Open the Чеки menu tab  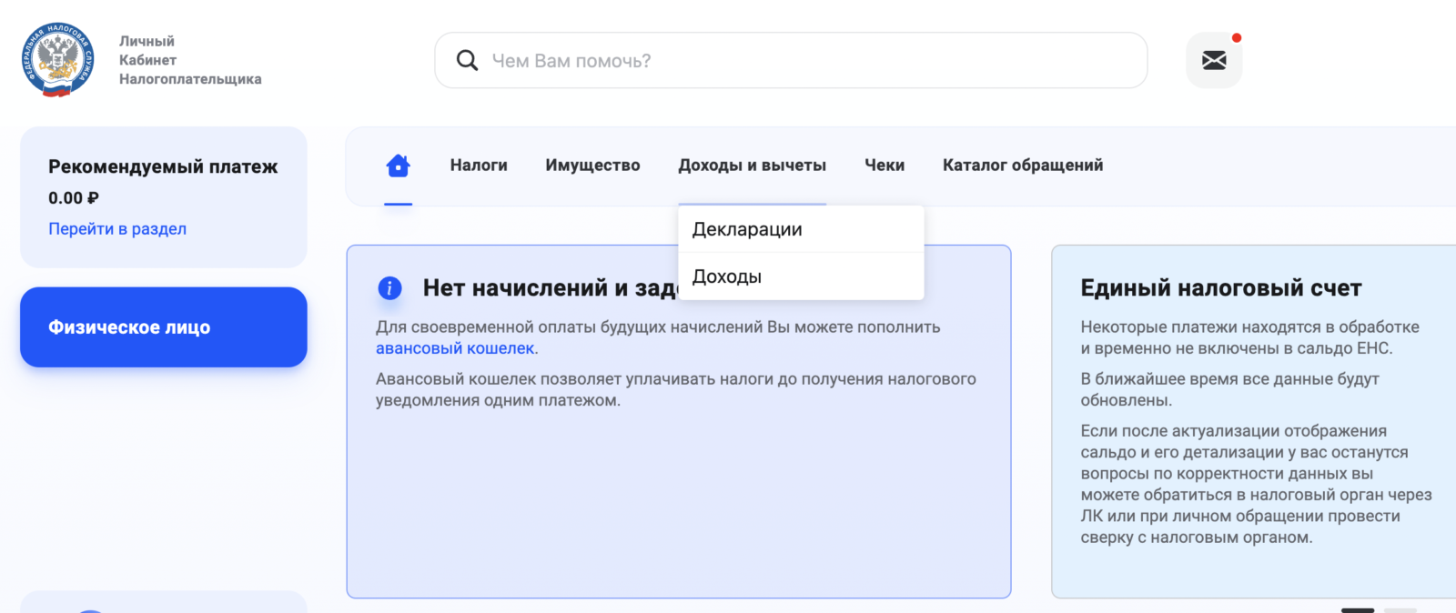(885, 166)
